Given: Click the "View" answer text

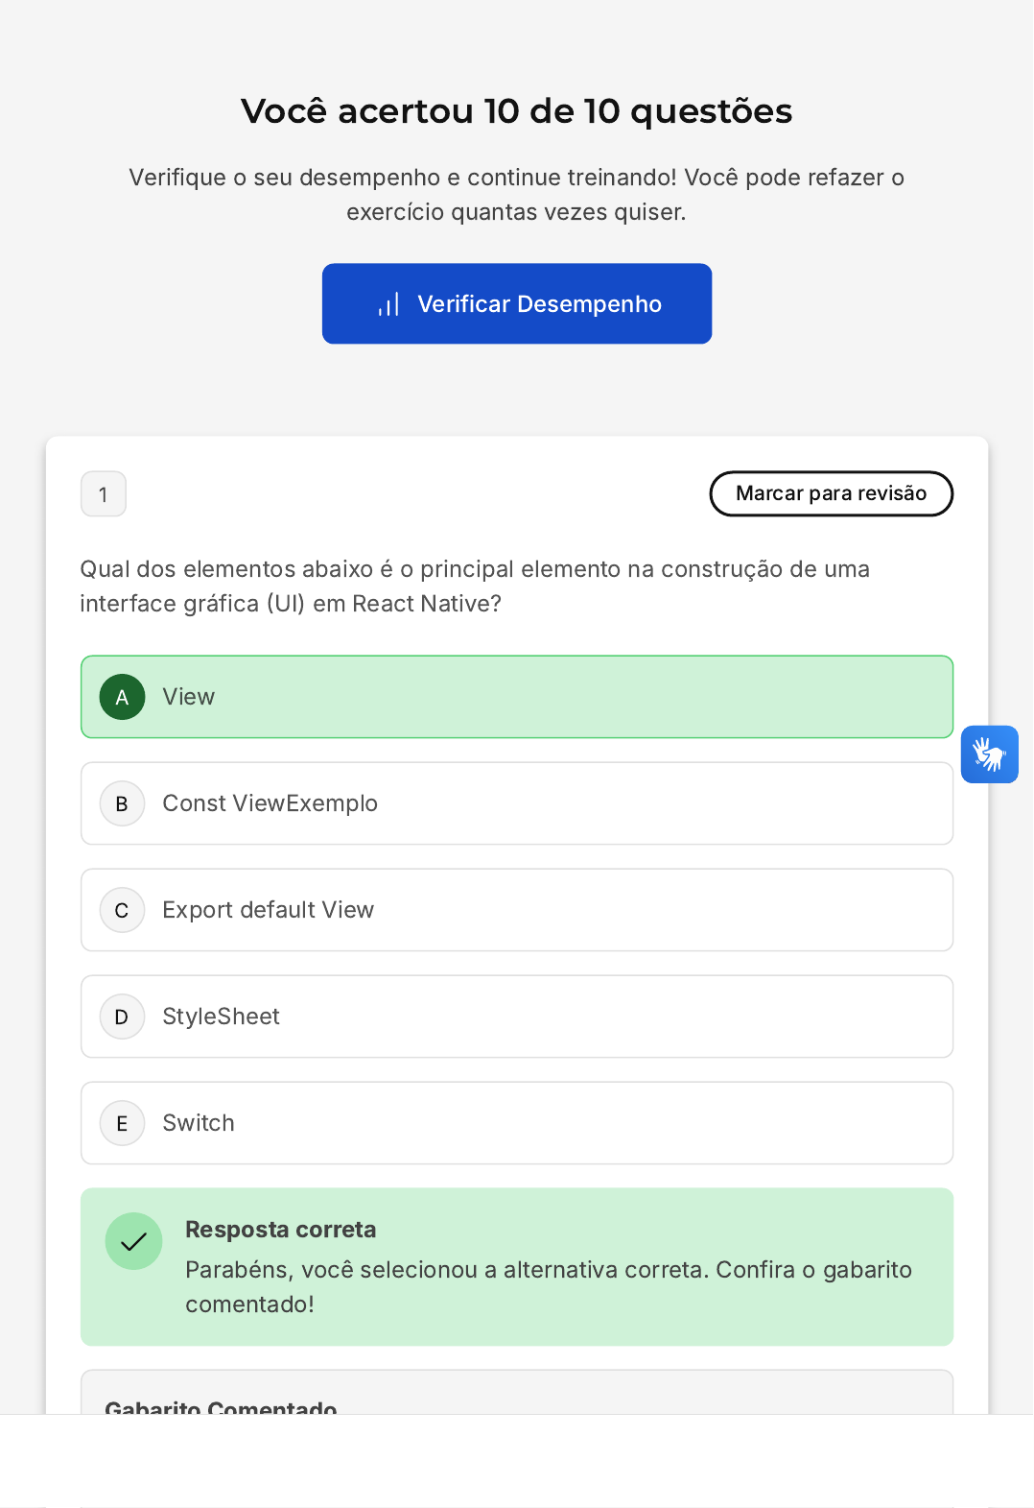Looking at the screenshot, I should click(x=189, y=697).
